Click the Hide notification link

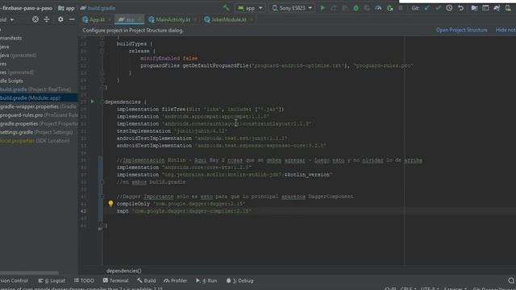(506, 30)
